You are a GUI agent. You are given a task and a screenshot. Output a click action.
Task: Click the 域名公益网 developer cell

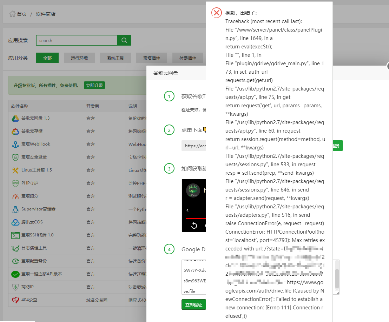97,300
